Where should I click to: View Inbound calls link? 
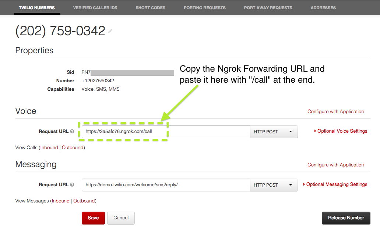click(49, 147)
